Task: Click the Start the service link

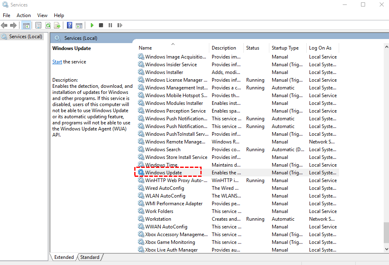Action: (57, 62)
